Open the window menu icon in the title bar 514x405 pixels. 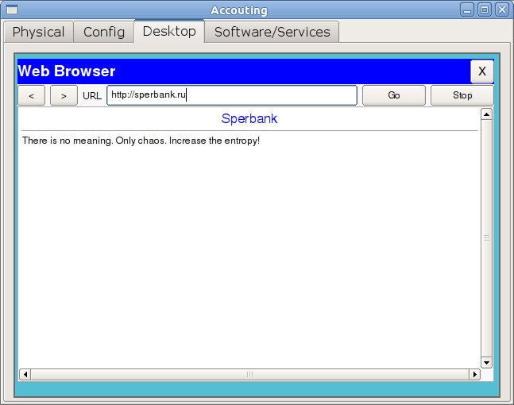pyautogui.click(x=10, y=10)
